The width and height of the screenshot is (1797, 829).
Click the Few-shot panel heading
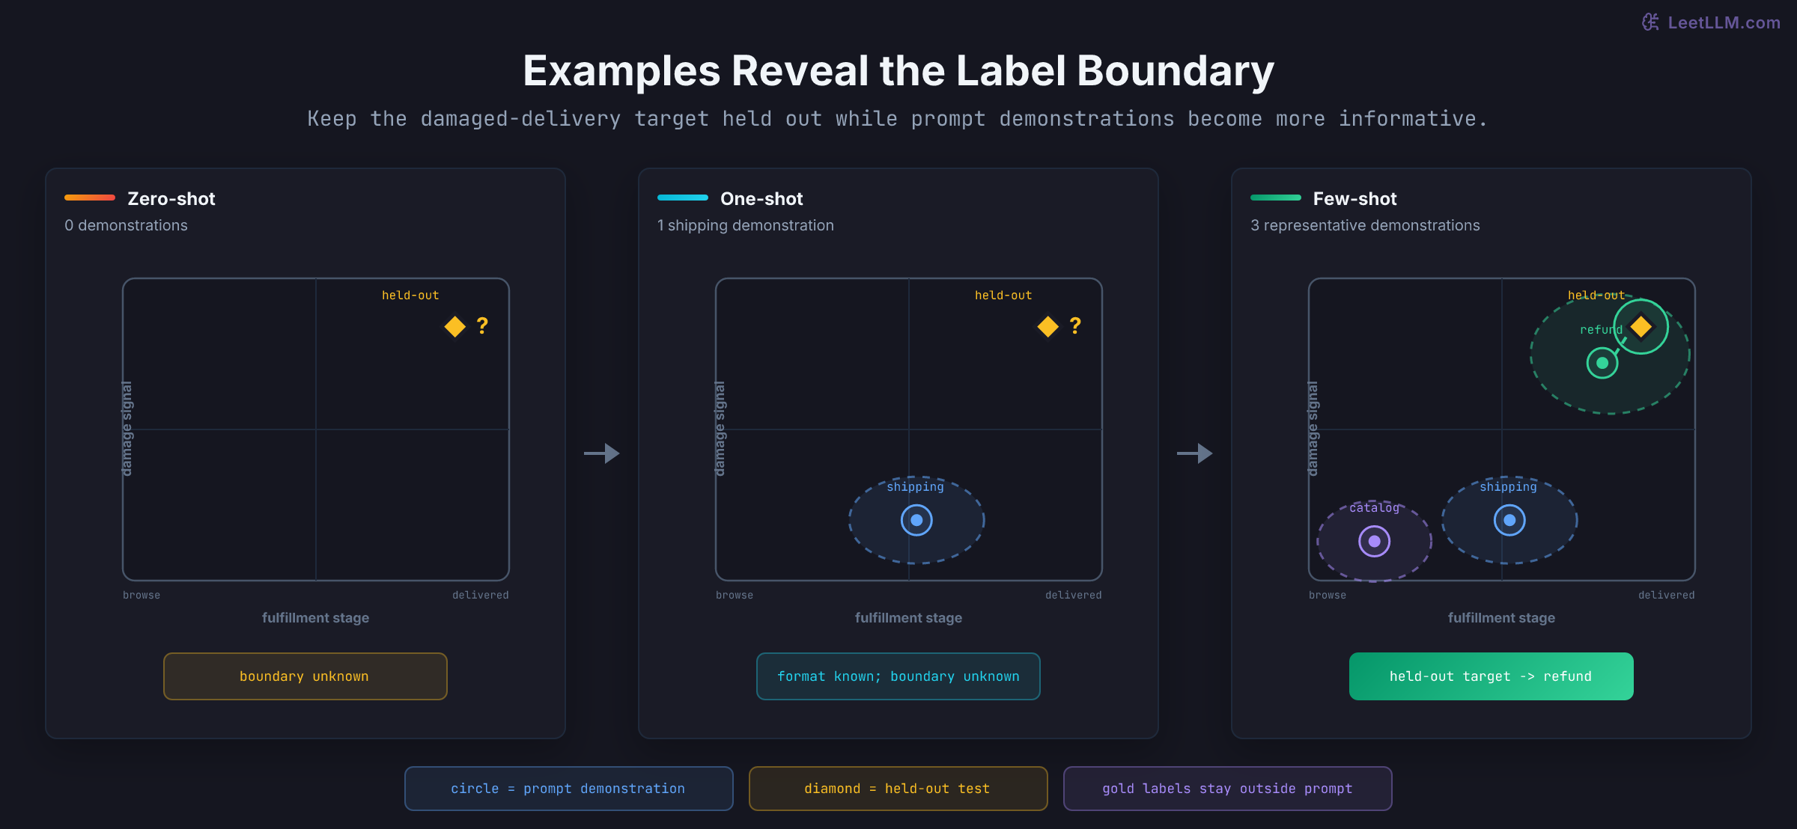coord(1355,198)
